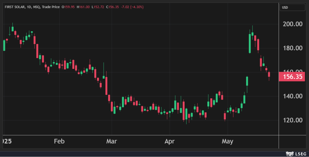
Task: Click the USD currency box
Action: pos(292,7)
